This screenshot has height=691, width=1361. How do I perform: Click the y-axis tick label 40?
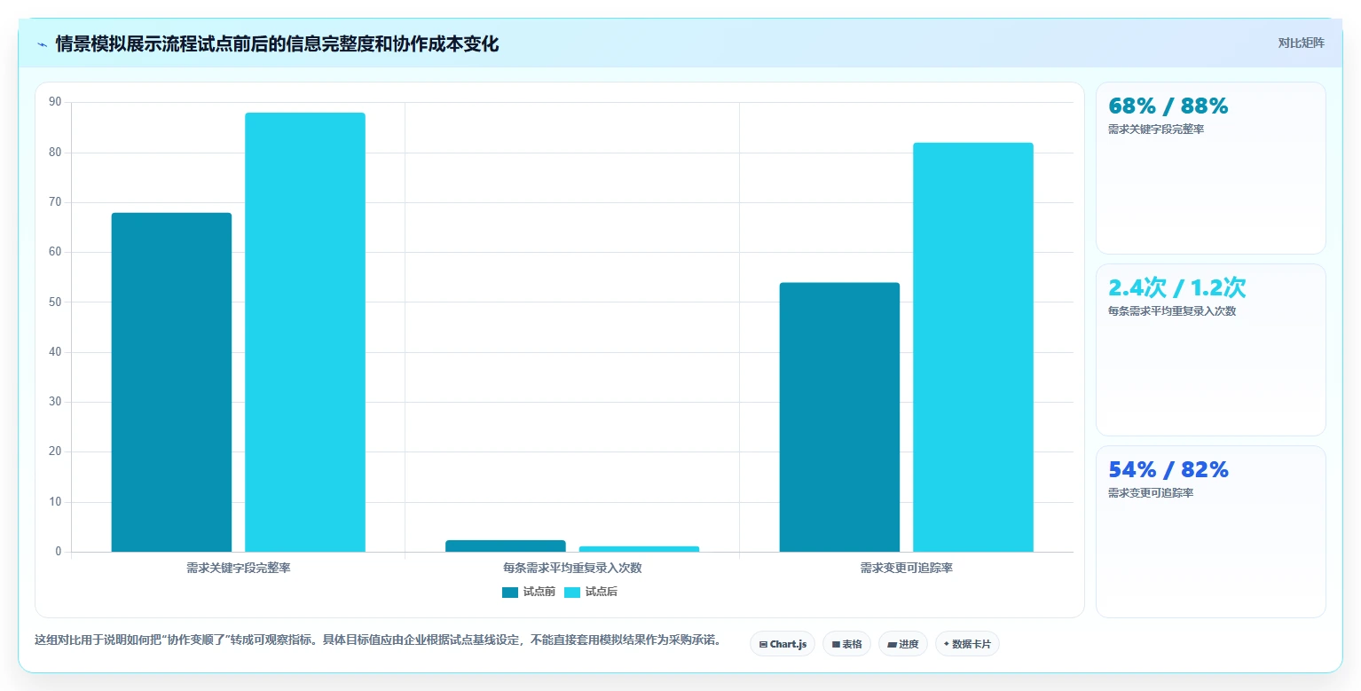pos(55,352)
